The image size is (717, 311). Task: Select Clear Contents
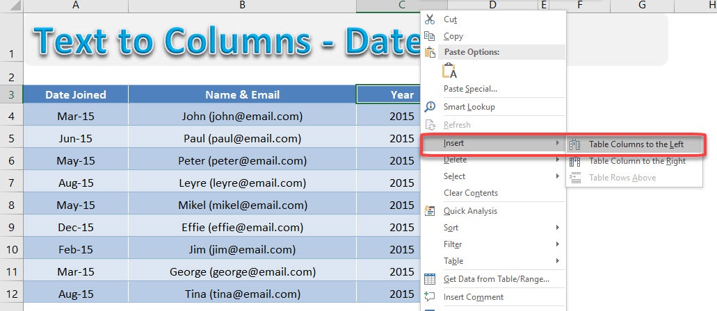pos(493,193)
